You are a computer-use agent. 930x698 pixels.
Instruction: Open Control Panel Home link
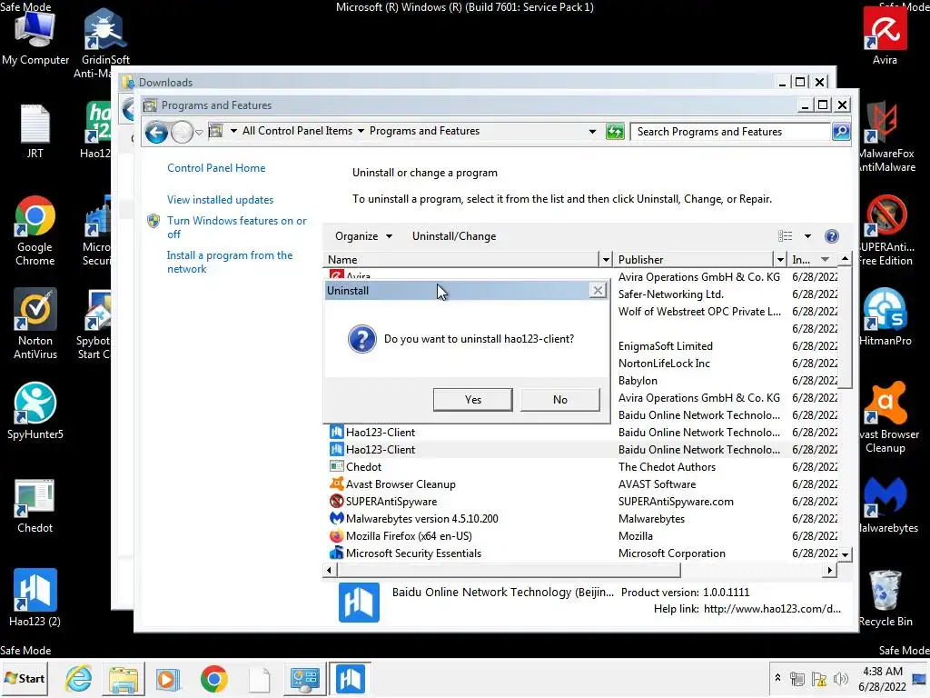[x=216, y=168]
